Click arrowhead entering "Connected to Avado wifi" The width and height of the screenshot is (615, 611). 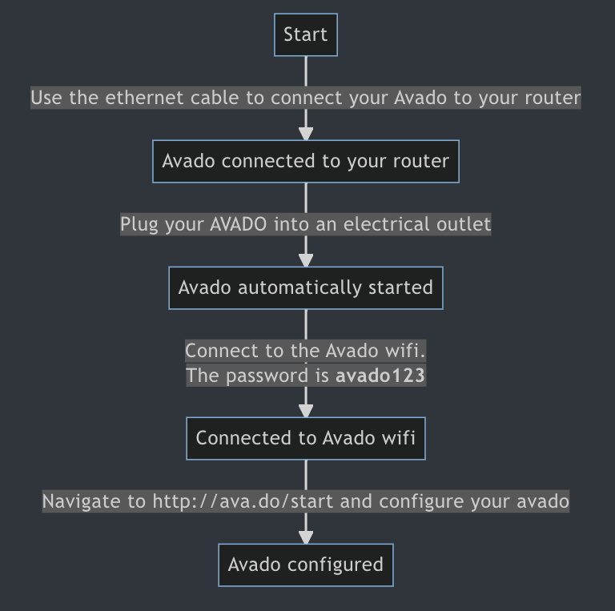pyautogui.click(x=306, y=411)
